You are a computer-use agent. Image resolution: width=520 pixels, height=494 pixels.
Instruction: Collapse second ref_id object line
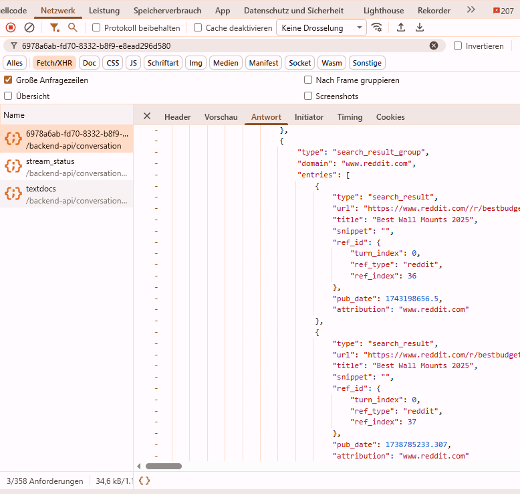coord(156,388)
